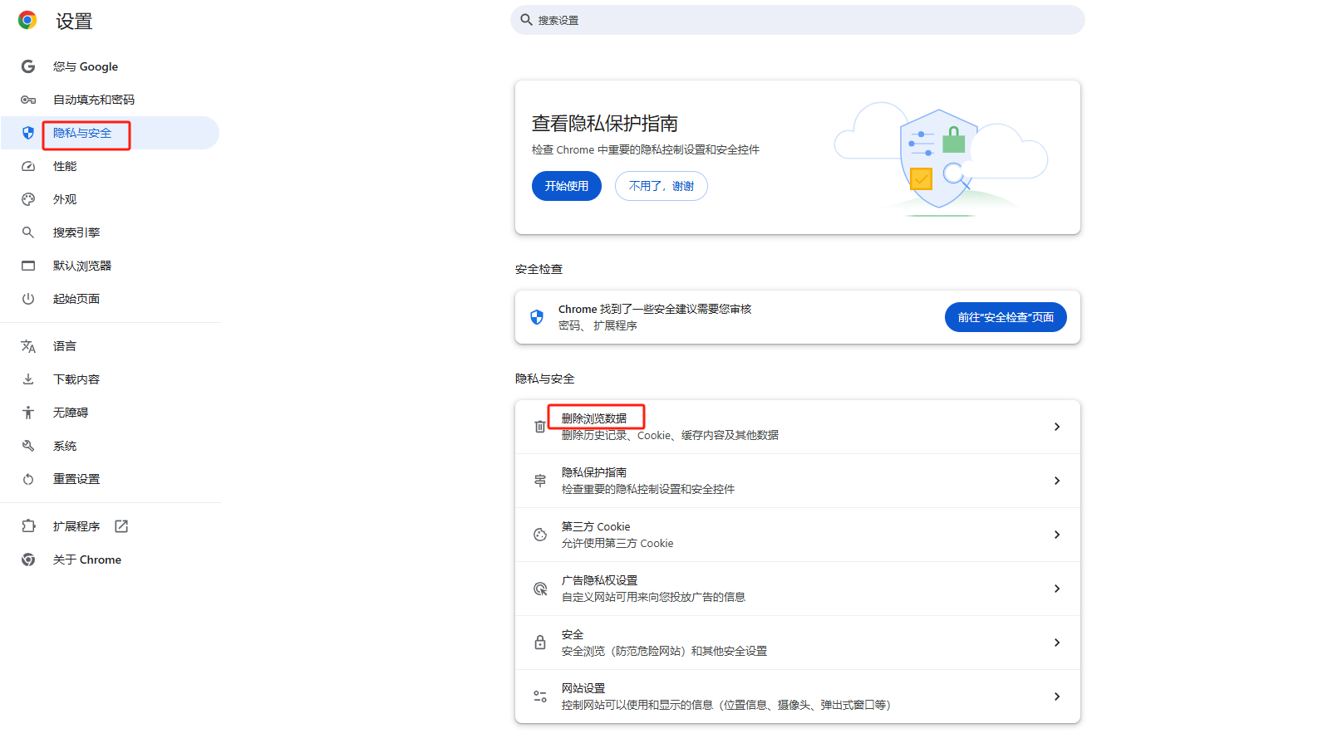Focus the 搜索设置 search field
Viewport: 1323px width, 738px height.
click(798, 20)
